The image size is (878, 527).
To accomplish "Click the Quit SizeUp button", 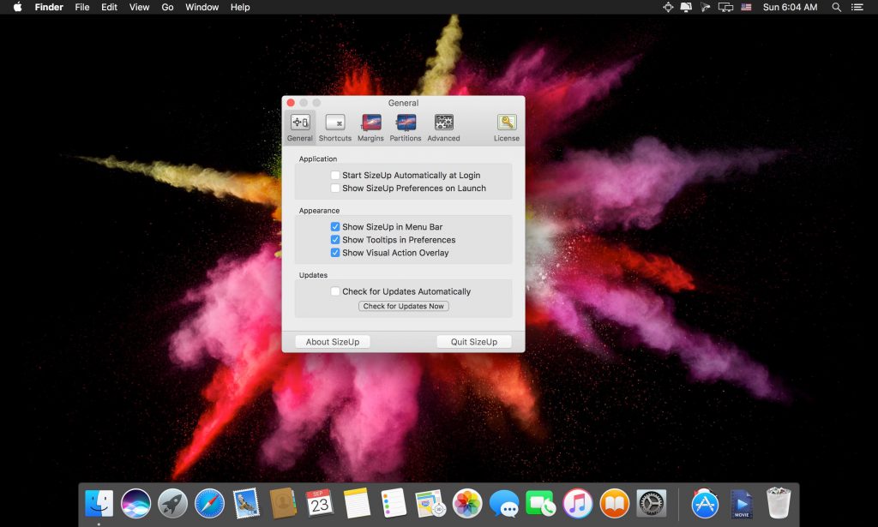I will [473, 342].
